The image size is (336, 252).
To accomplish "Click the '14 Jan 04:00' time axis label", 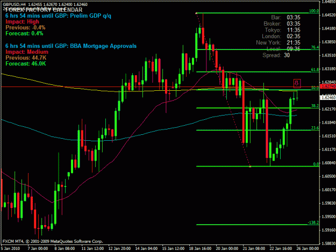I will (x=146, y=249).
